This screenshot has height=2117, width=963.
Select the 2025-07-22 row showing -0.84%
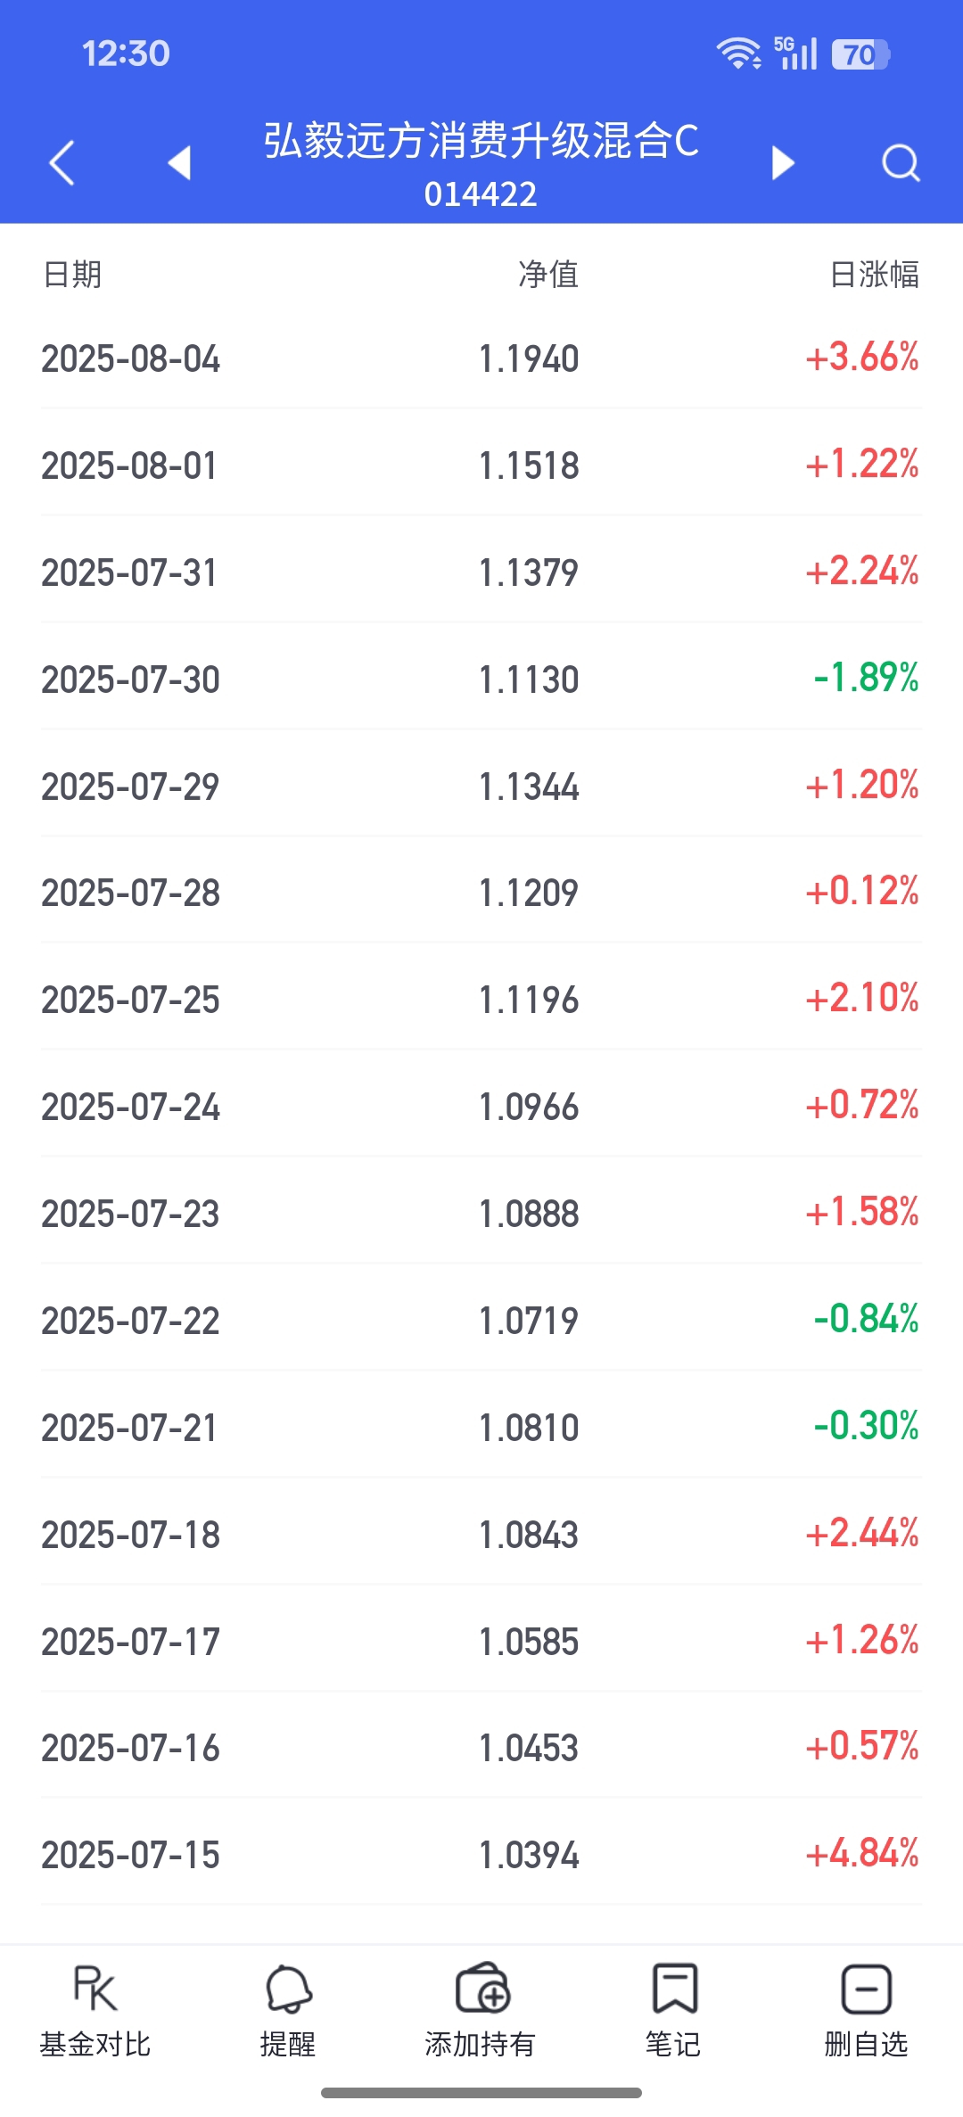(481, 1321)
